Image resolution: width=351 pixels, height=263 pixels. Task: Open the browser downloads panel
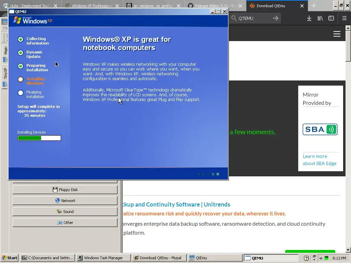click(309, 18)
